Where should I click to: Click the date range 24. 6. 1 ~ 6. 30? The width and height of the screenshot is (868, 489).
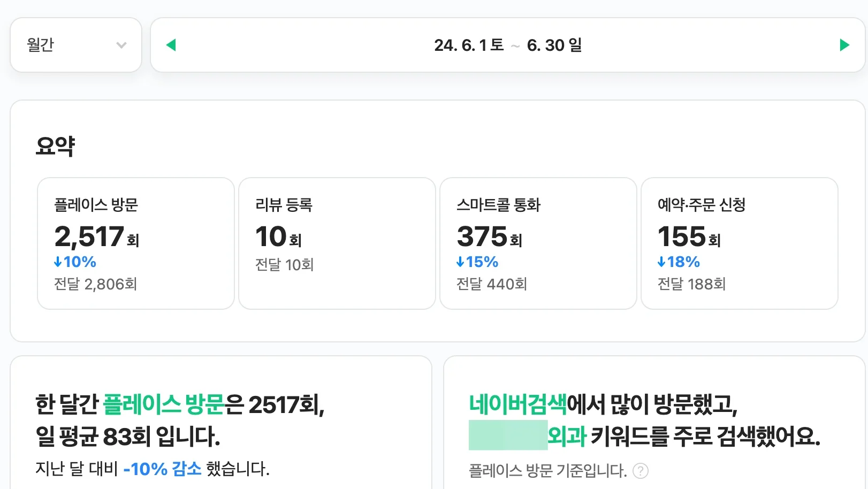(x=507, y=45)
